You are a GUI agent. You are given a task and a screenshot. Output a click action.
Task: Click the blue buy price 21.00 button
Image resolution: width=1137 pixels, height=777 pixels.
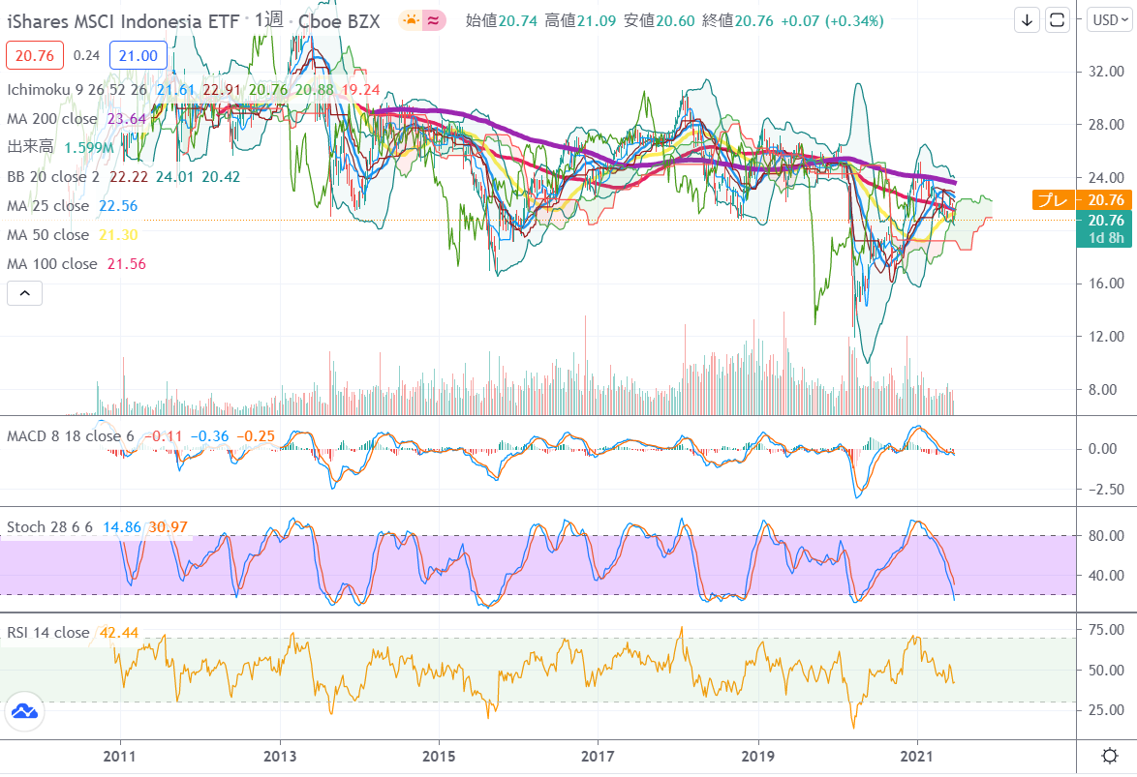(138, 56)
